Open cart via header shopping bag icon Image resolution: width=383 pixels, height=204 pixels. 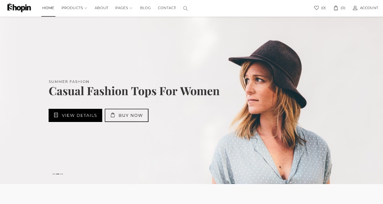tap(336, 8)
